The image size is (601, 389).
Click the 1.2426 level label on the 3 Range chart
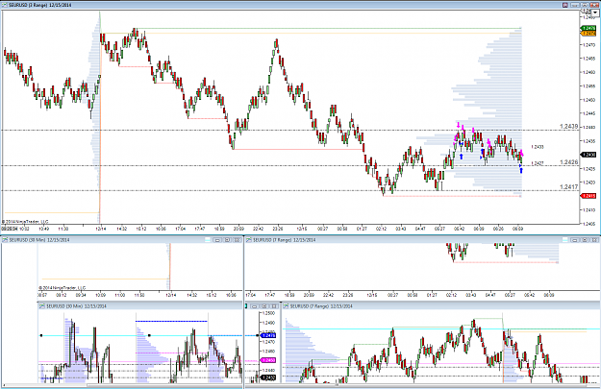click(x=569, y=162)
